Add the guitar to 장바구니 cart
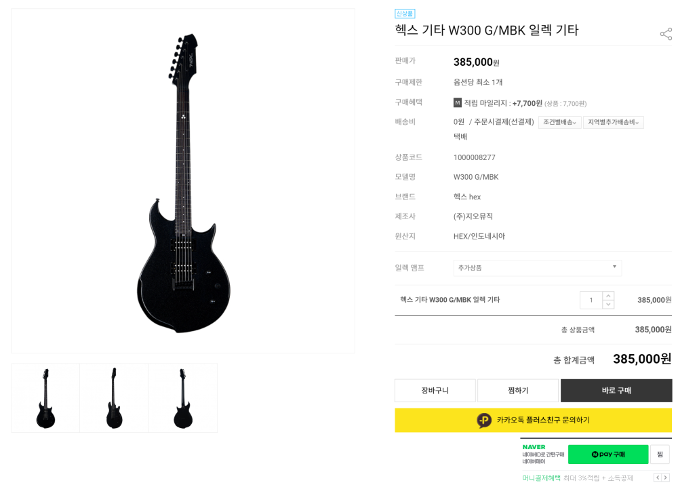This screenshot has height=485, width=678. click(x=435, y=391)
